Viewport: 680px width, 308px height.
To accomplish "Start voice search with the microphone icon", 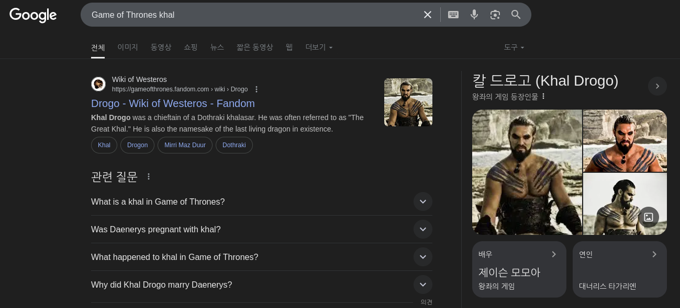I will [474, 15].
